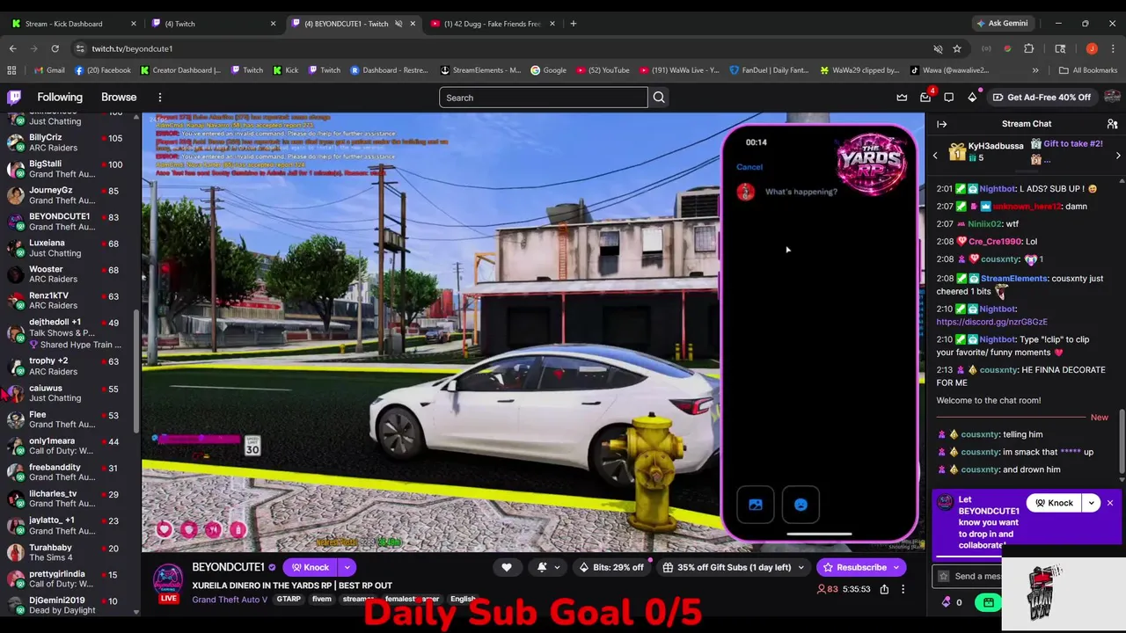Expand 35% off Gift Subs dropdown
The width and height of the screenshot is (1126, 633).
pos(801,567)
